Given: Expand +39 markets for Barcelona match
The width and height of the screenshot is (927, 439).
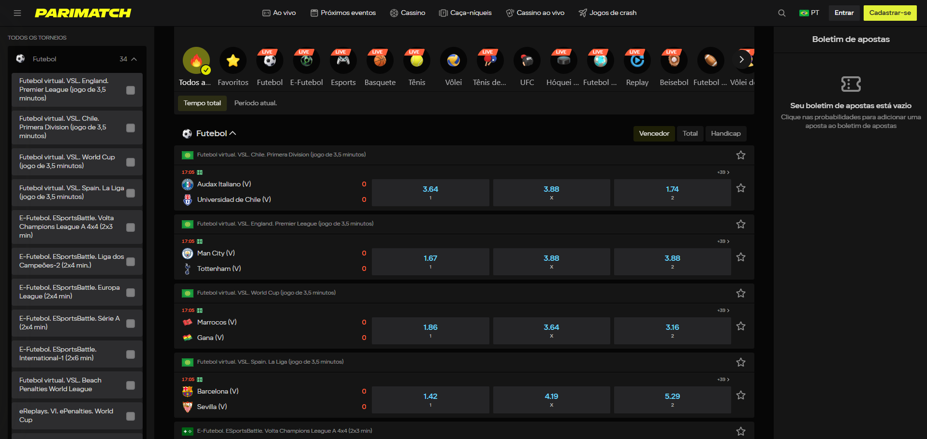Looking at the screenshot, I should (723, 380).
